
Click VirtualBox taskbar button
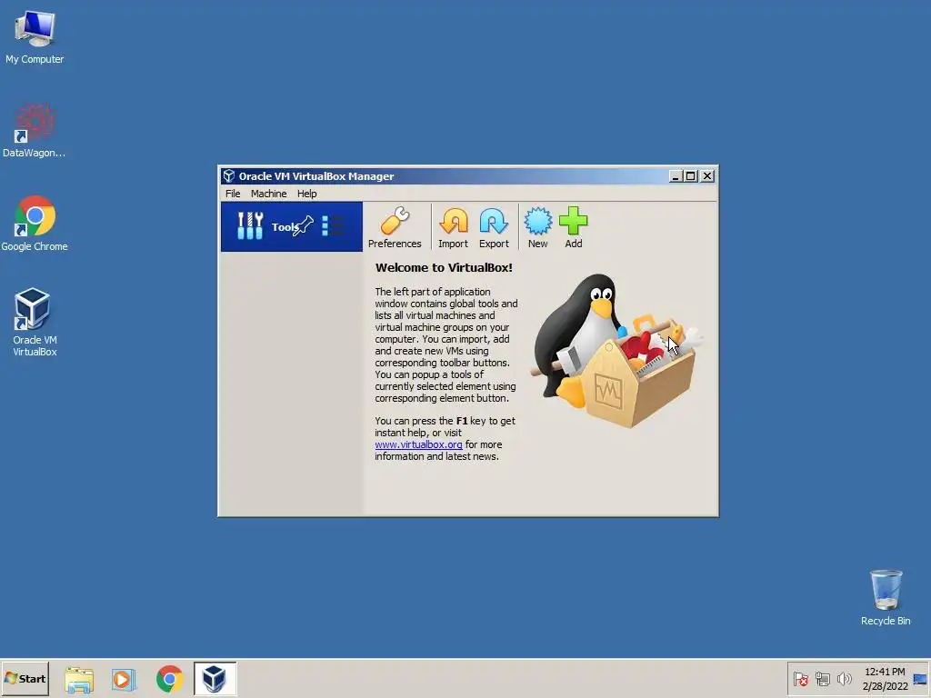click(215, 678)
